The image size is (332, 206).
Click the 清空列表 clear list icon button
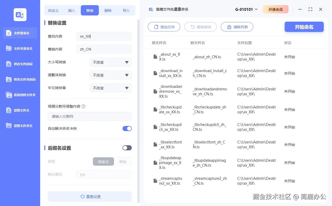coord(230,27)
